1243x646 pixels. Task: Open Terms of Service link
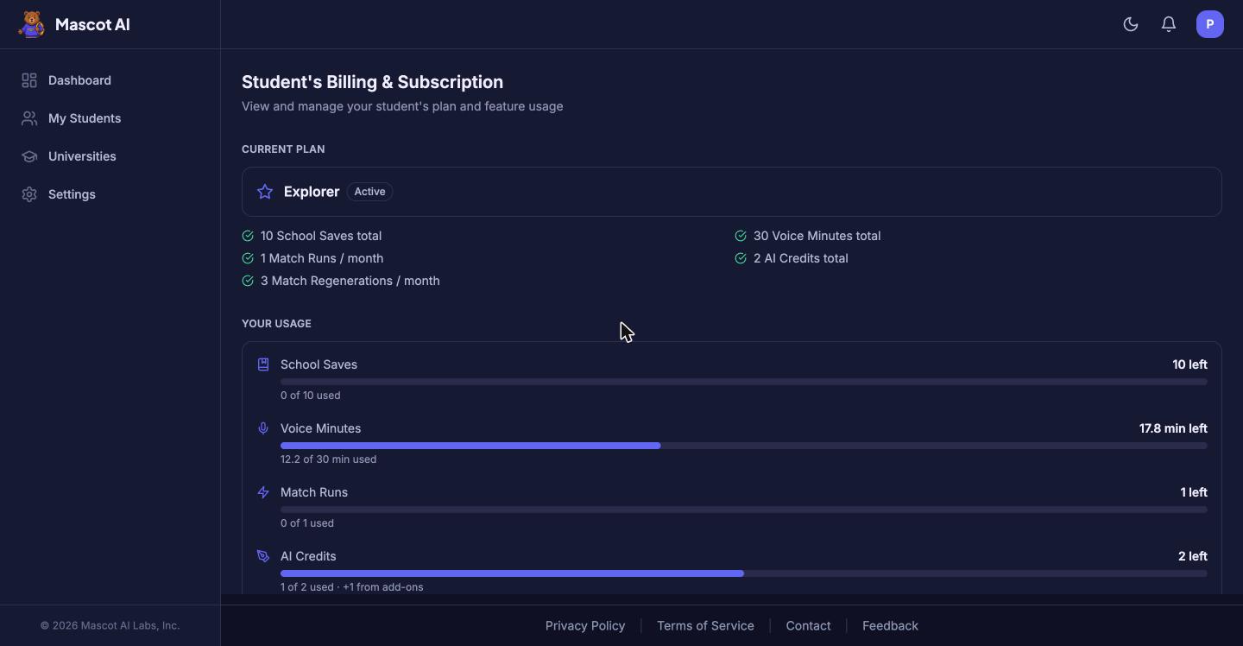(x=705, y=625)
